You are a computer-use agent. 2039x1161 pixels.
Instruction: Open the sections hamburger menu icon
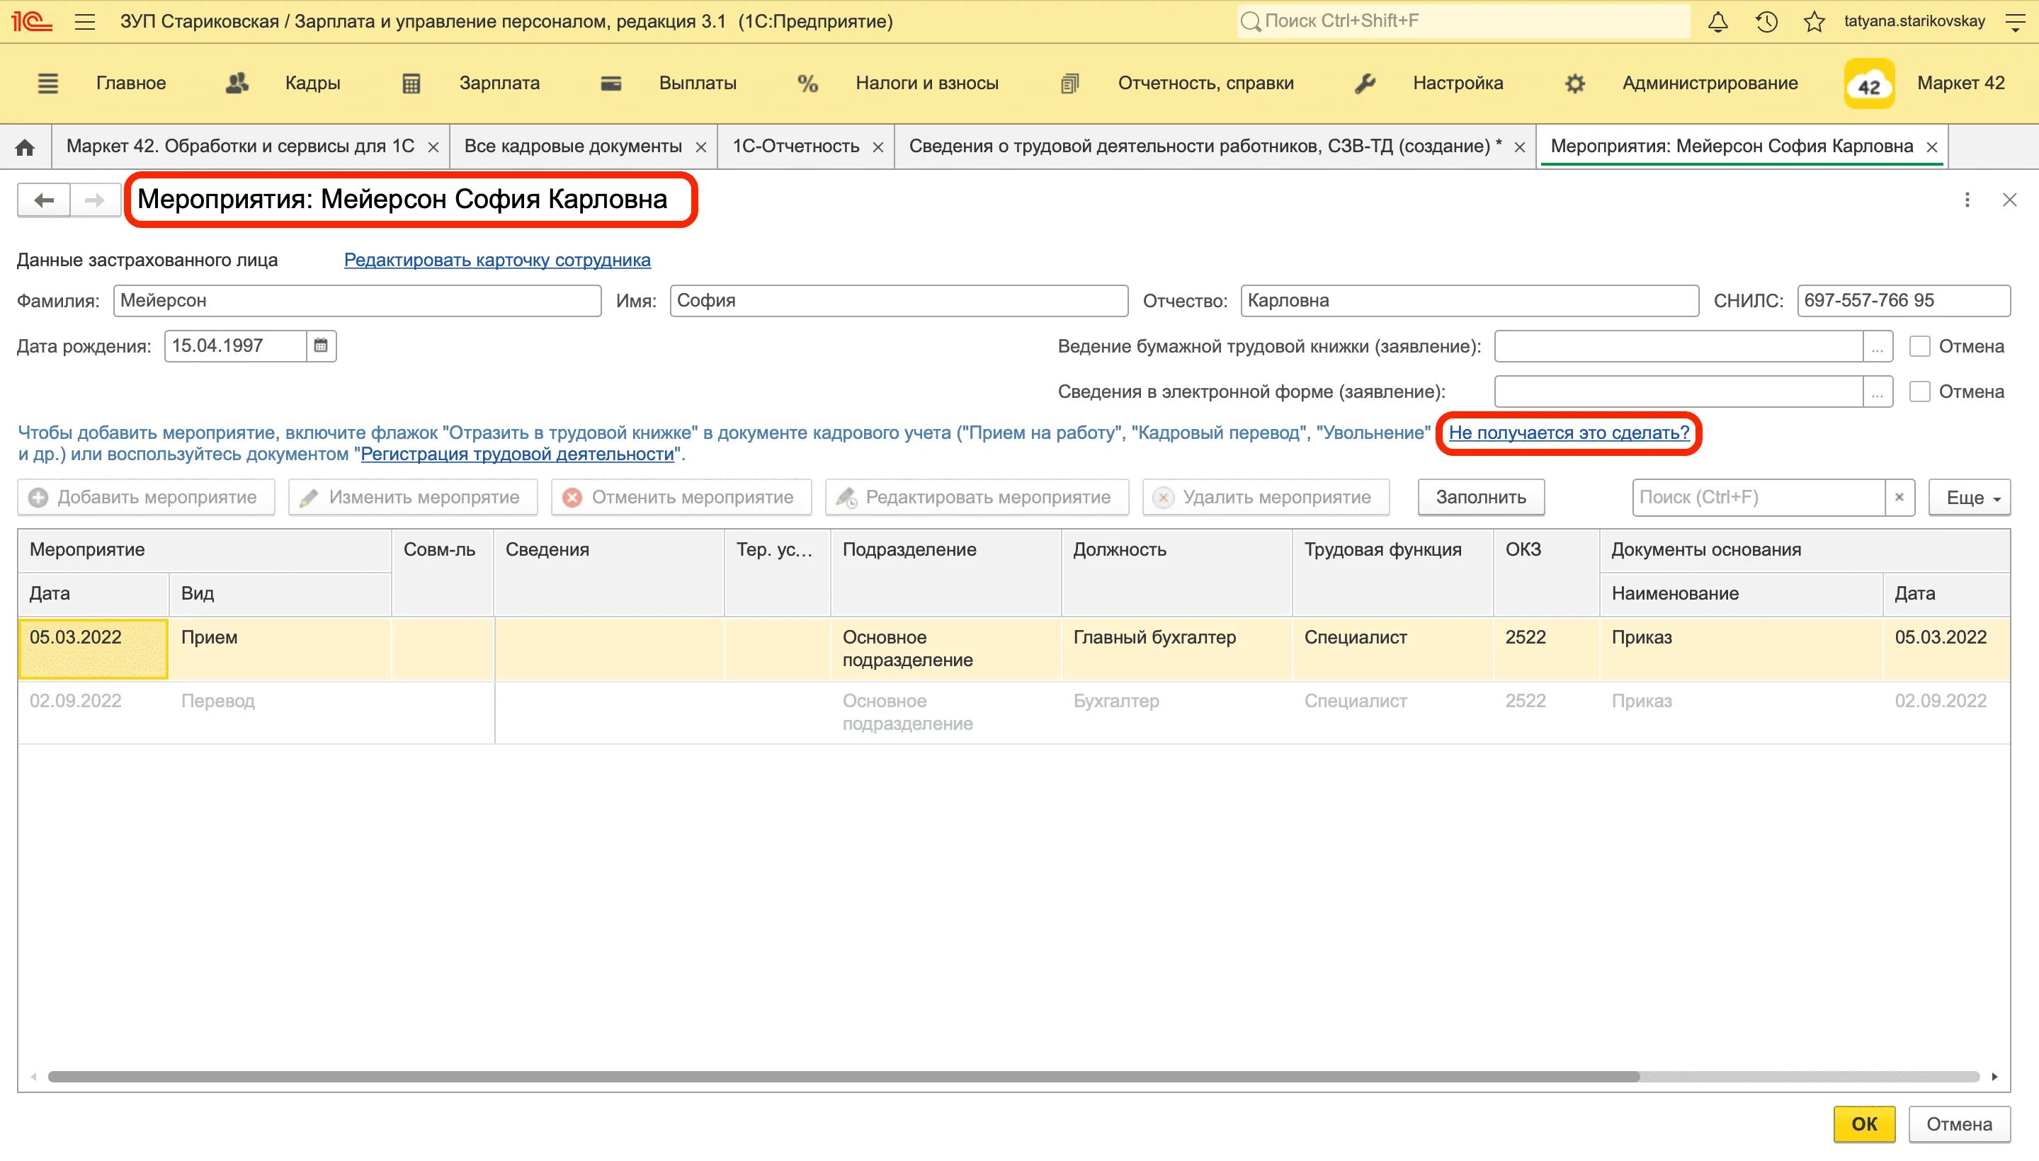[48, 83]
